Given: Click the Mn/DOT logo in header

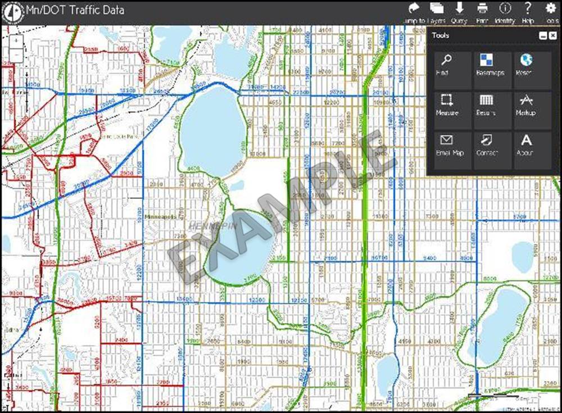Looking at the screenshot, I should [13, 10].
